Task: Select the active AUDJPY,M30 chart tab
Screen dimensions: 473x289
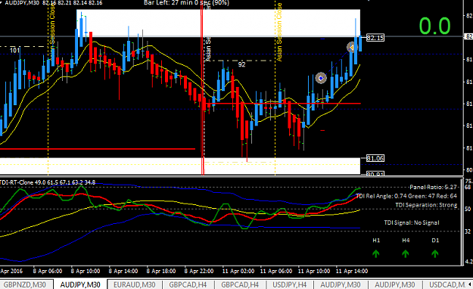Action: (80, 284)
